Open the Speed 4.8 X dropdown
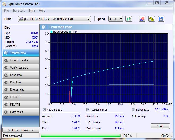Image resolution: width=175 pixels, height=140 pixels. (121, 19)
